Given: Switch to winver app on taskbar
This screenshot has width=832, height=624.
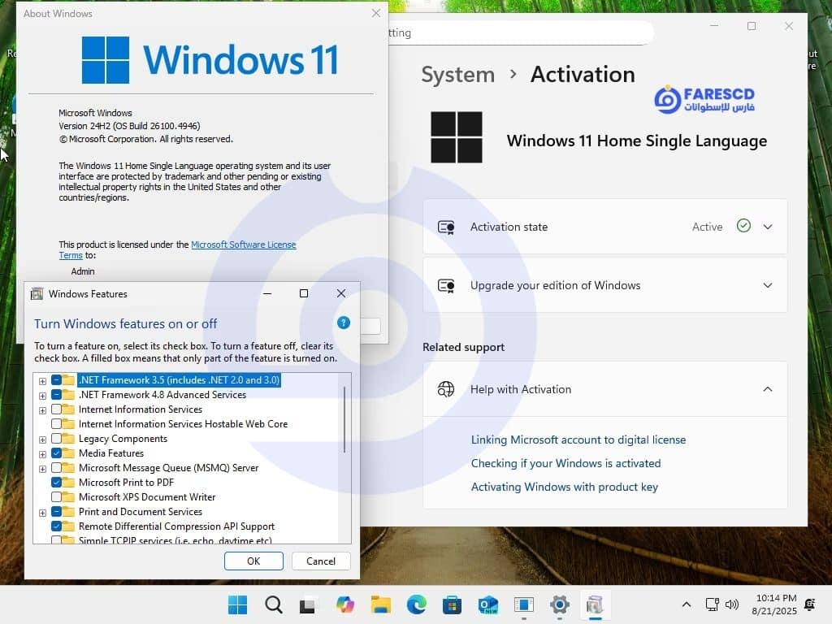Looking at the screenshot, I should 524,604.
